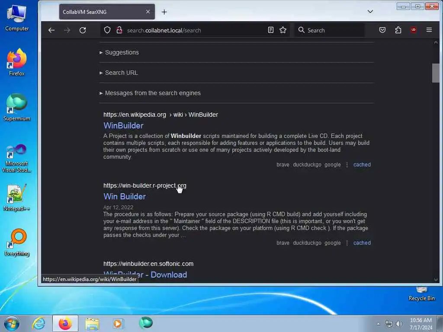Select the Recycle Bin desktop icon
Image resolution: width=443 pixels, height=332 pixels.
pos(421,294)
